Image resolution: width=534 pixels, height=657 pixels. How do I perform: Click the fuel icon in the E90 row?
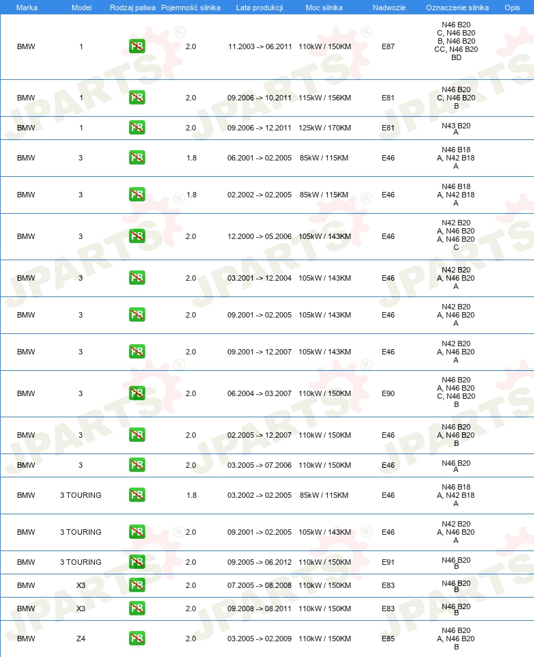point(137,393)
